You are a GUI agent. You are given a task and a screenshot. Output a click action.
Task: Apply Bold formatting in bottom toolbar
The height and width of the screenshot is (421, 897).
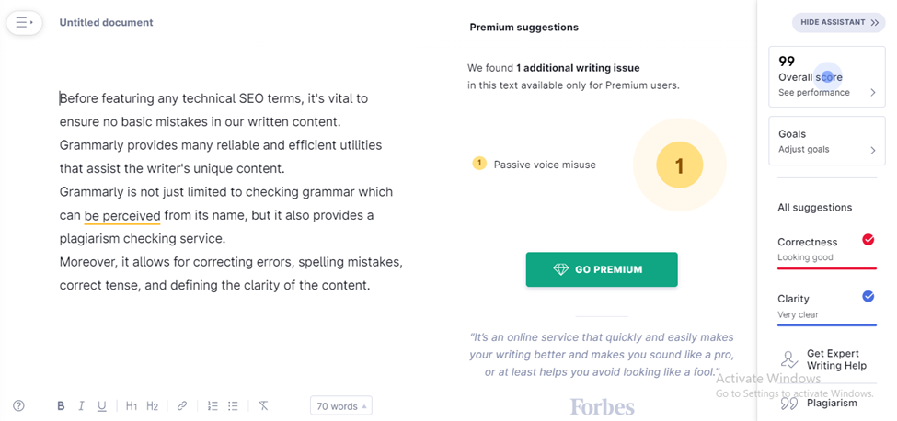point(61,406)
